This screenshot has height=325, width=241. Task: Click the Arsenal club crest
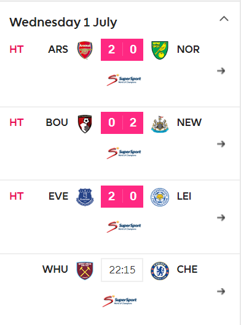pyautogui.click(x=85, y=50)
